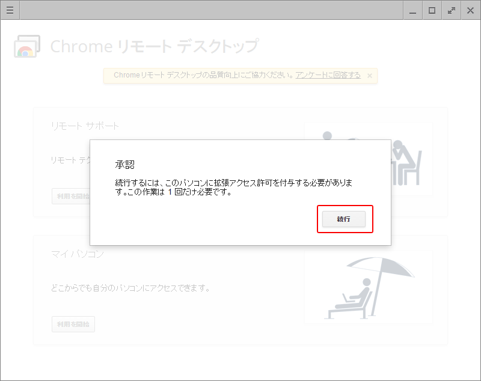
Task: Minimize the Chrome Remote Desktop window
Action: 413,10
